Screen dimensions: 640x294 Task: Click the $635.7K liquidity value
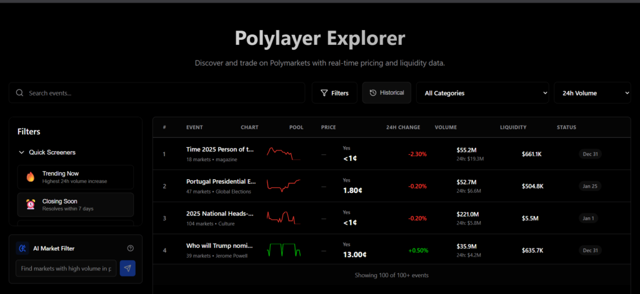(x=532, y=250)
